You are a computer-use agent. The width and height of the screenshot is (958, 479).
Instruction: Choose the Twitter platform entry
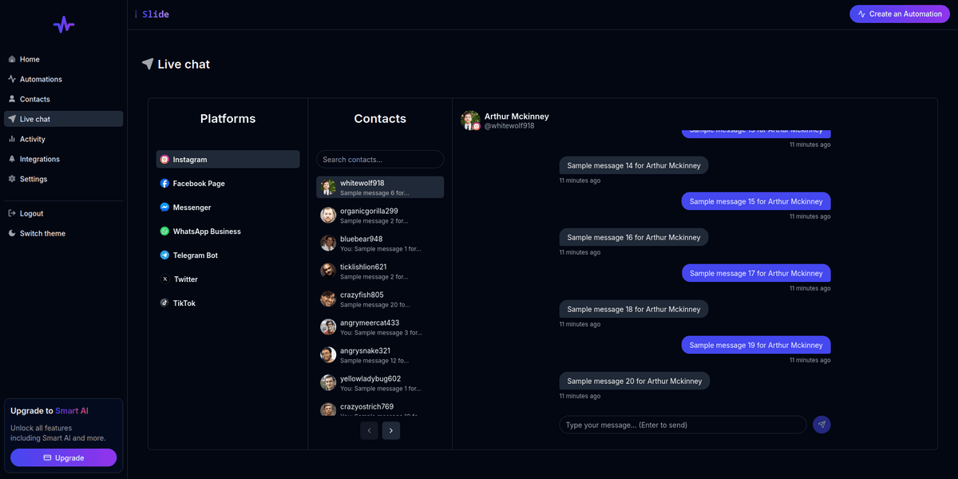(x=185, y=279)
